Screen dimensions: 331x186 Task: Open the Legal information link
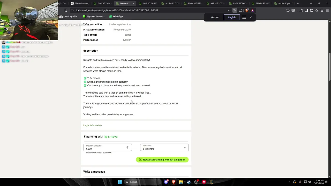(x=93, y=125)
